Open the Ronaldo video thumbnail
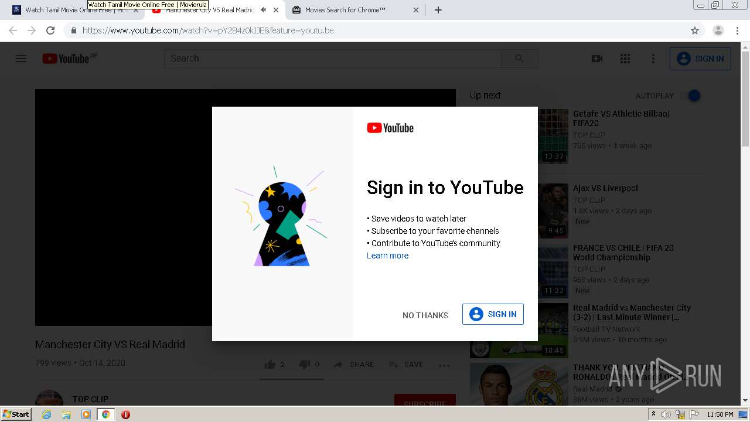This screenshot has width=750, height=422. click(519, 384)
